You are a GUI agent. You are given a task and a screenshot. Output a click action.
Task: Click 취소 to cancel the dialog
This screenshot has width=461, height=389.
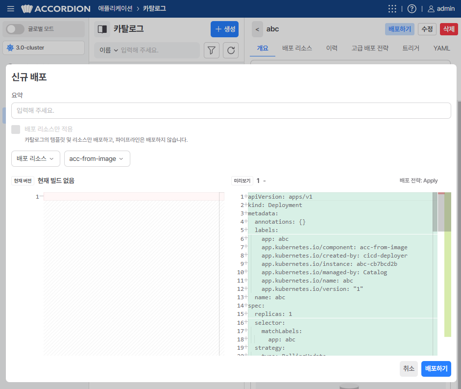tap(409, 369)
